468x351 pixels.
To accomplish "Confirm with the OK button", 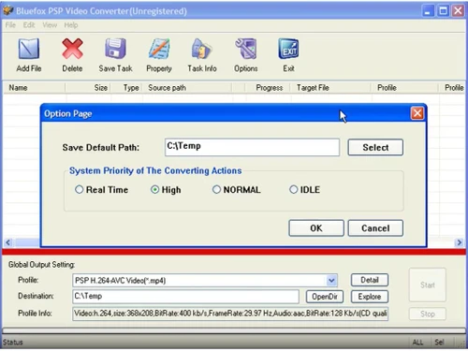I will (x=316, y=228).
